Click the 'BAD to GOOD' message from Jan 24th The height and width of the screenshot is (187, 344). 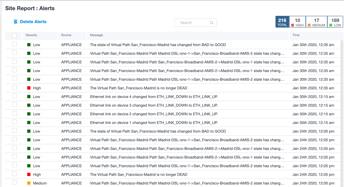pos(158,131)
